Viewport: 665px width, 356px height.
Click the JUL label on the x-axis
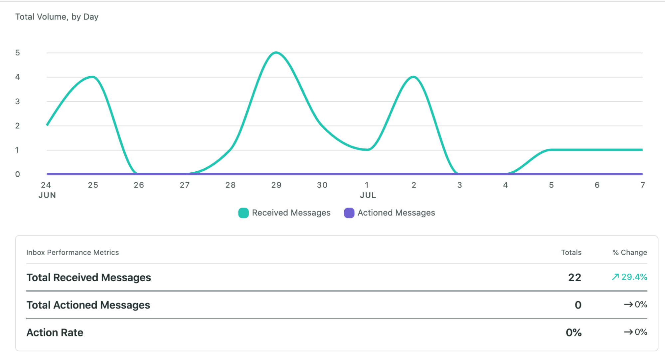click(368, 195)
